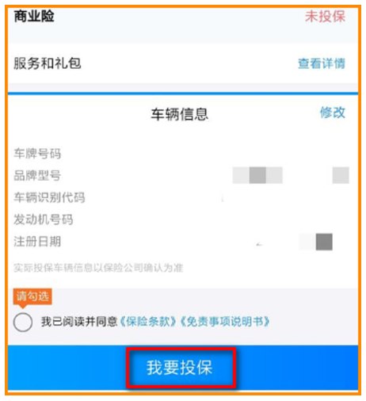The height and width of the screenshot is (401, 366).
Task: Select the 发动机号码 field row
Action: pos(183,220)
